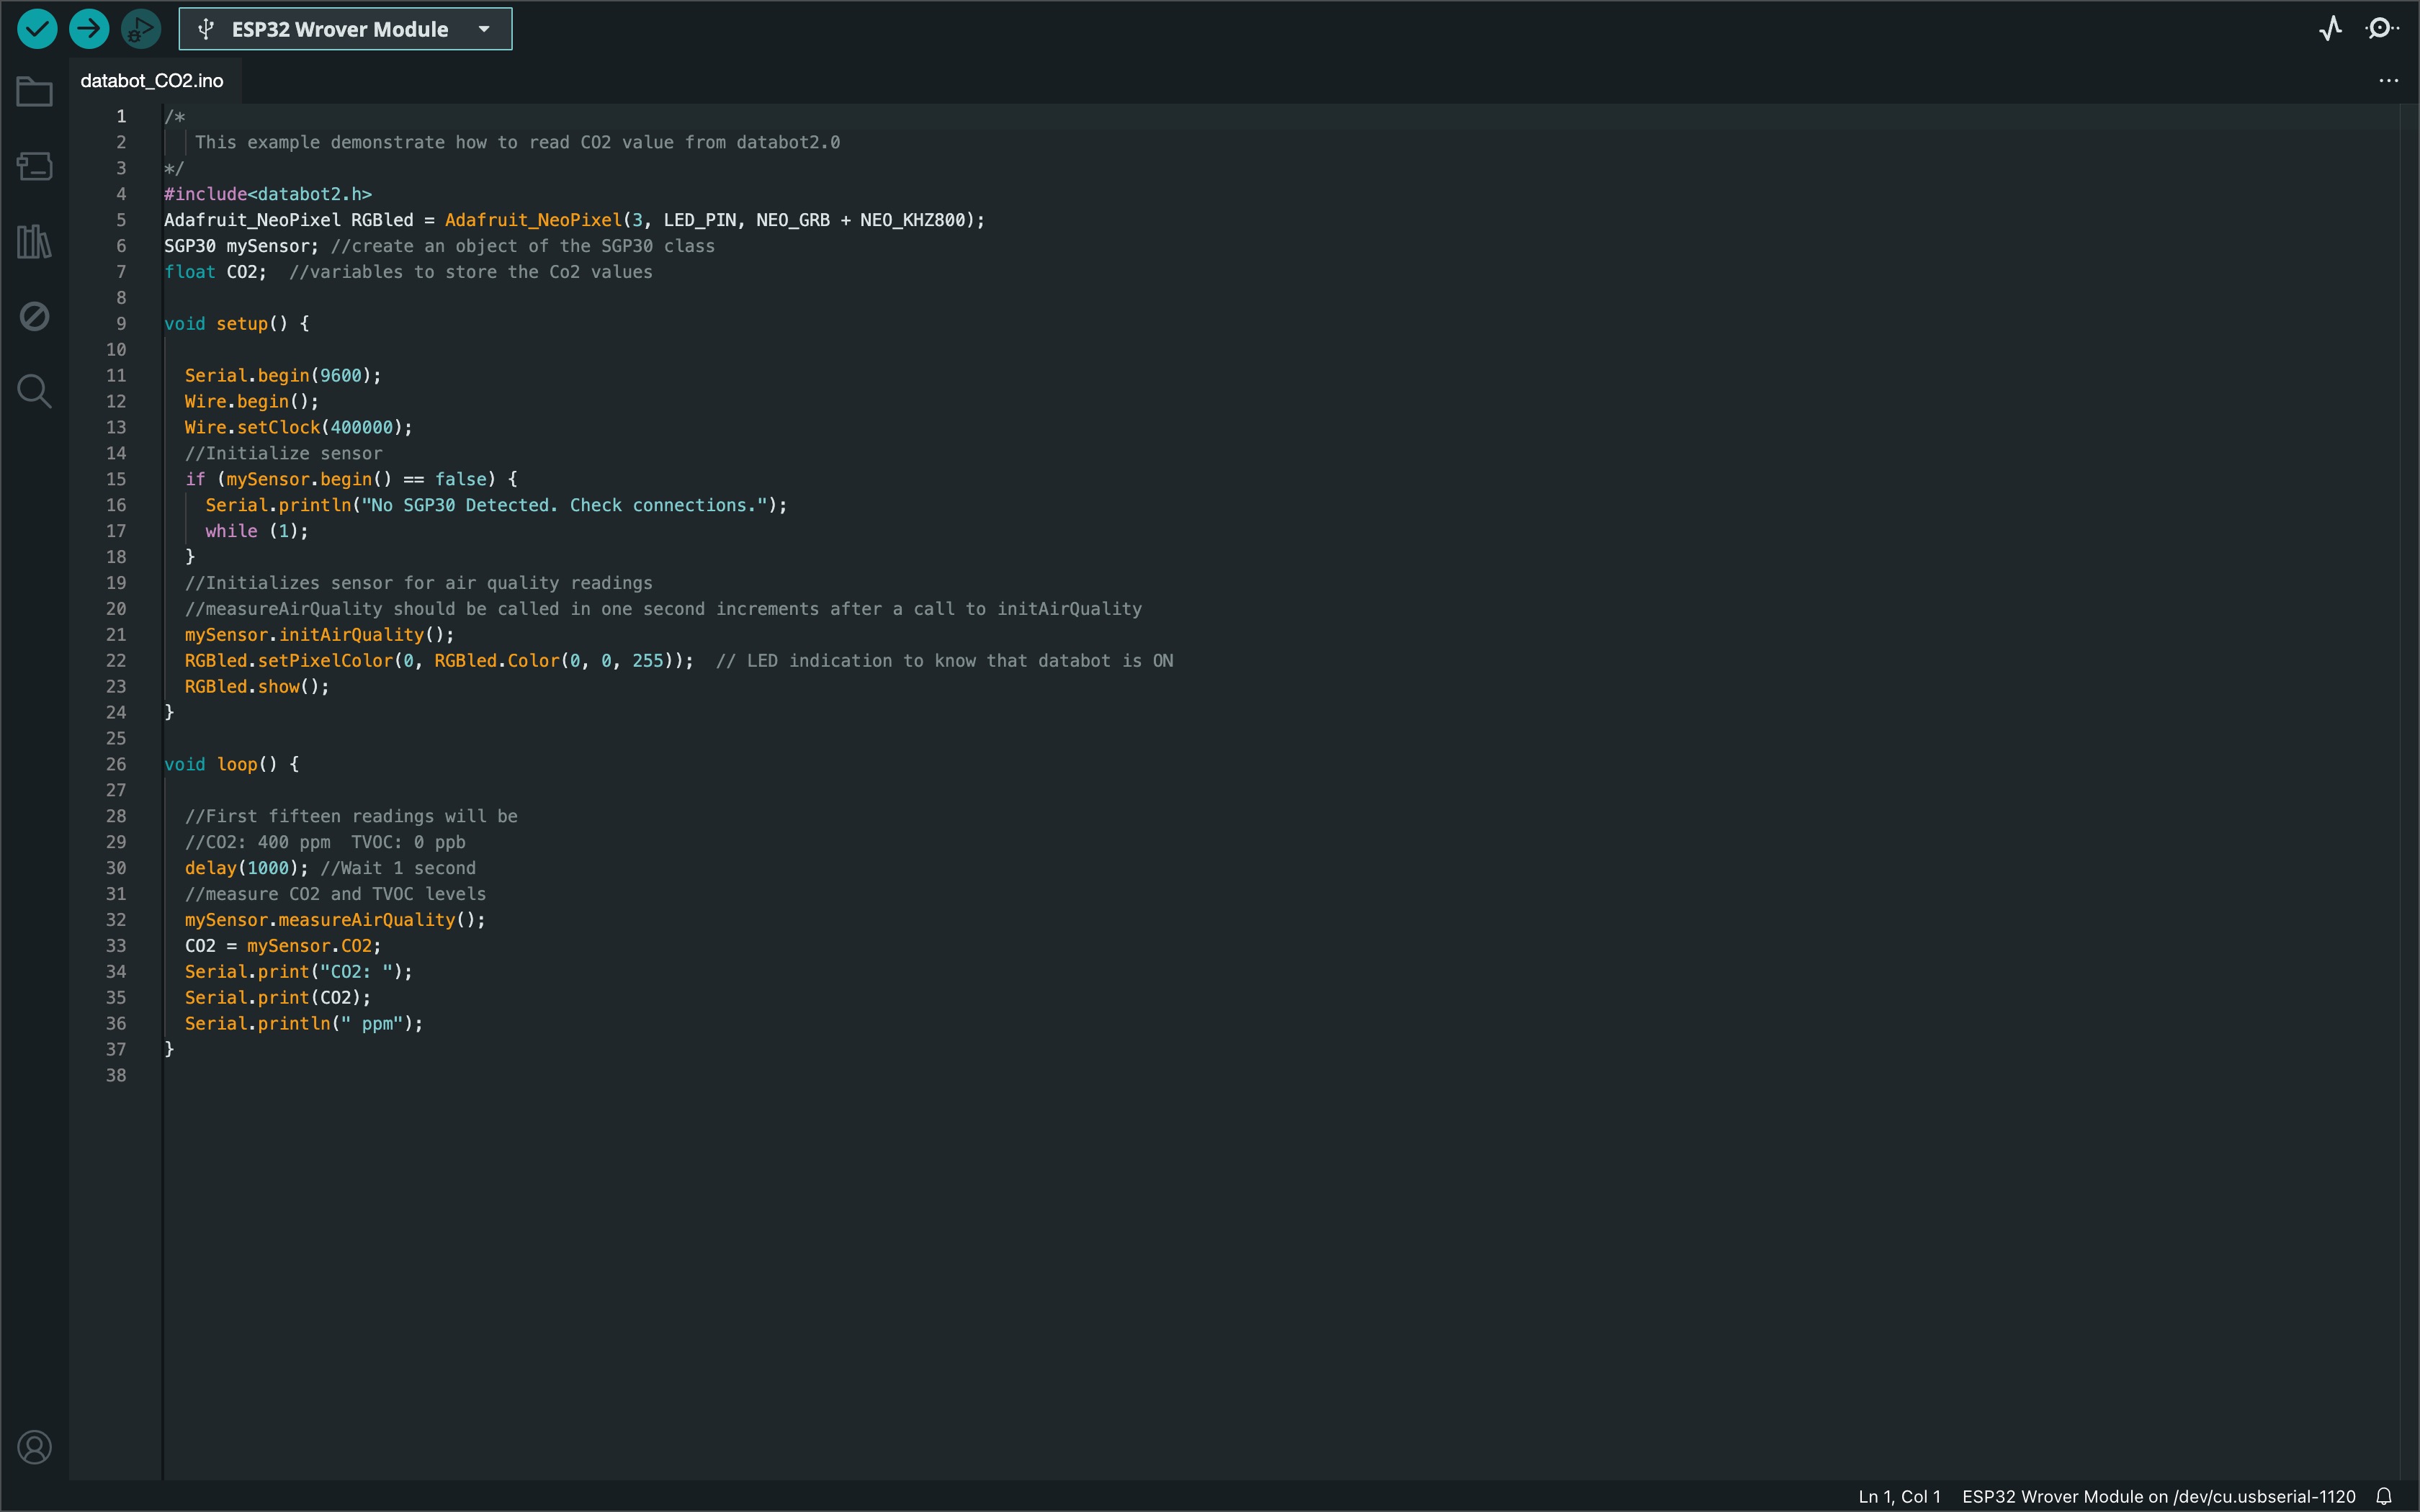Viewport: 2420px width, 1512px height.
Task: Click the while (1); statement
Action: [257, 531]
